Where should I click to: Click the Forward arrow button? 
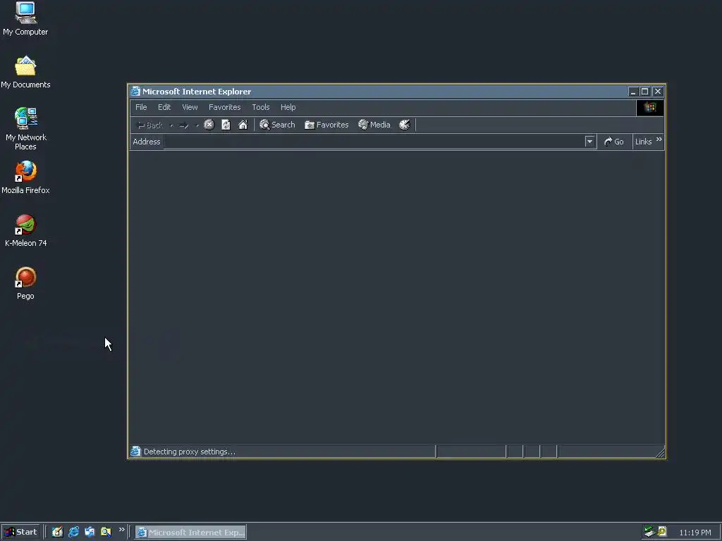(x=184, y=125)
